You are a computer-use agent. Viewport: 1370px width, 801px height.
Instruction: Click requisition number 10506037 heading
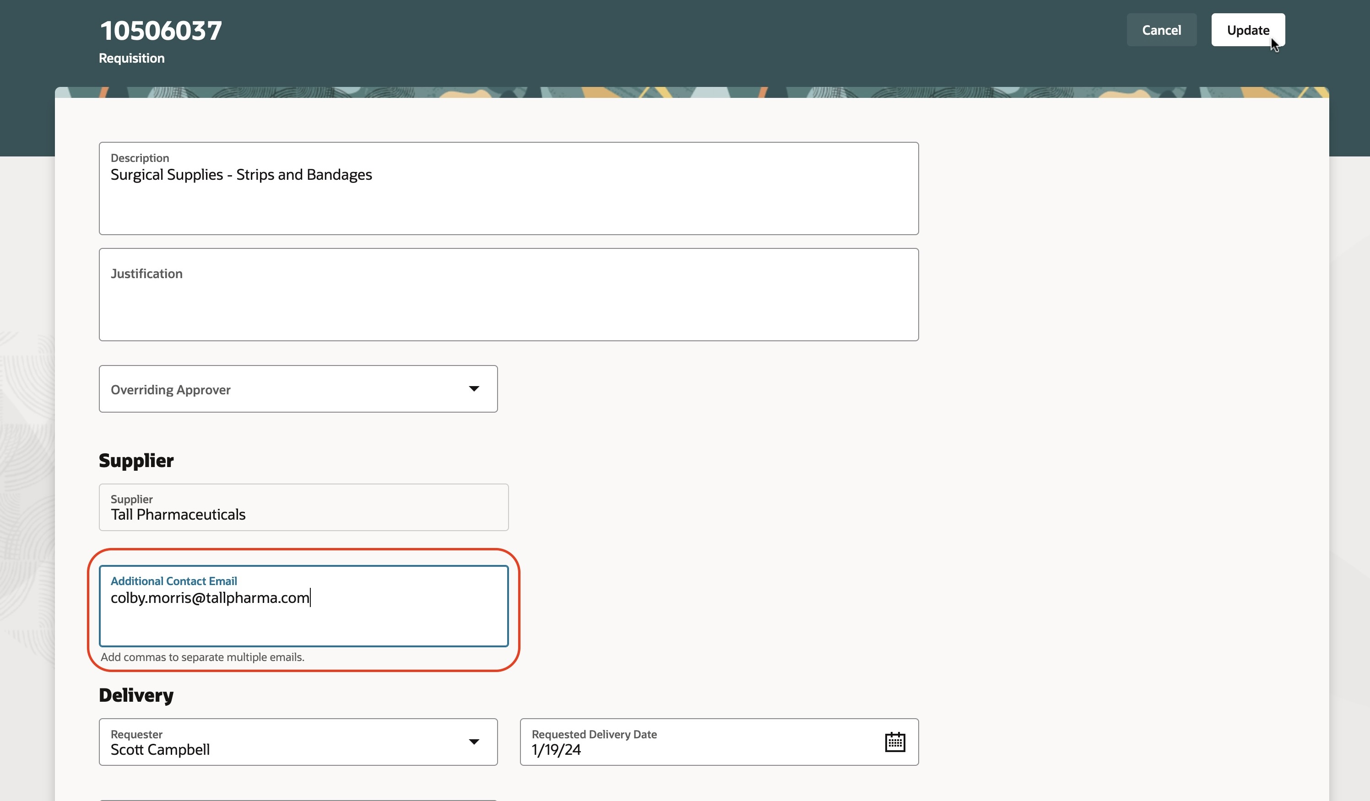pos(161,31)
